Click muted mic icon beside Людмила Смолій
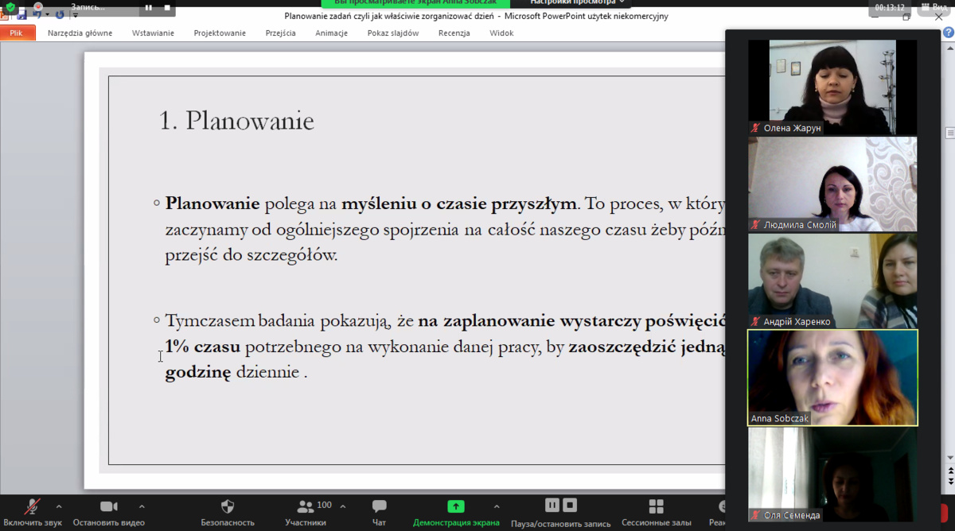The width and height of the screenshot is (955, 531). 756,225
